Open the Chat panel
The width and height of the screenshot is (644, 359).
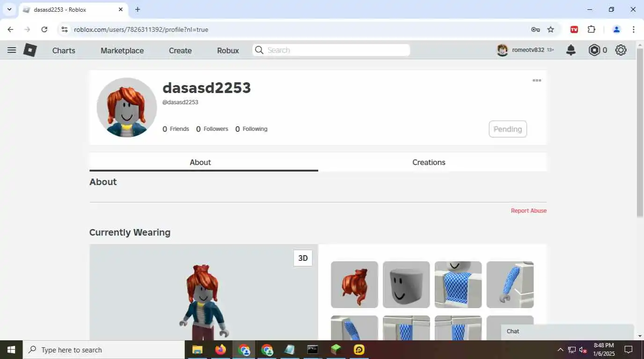[x=567, y=331]
